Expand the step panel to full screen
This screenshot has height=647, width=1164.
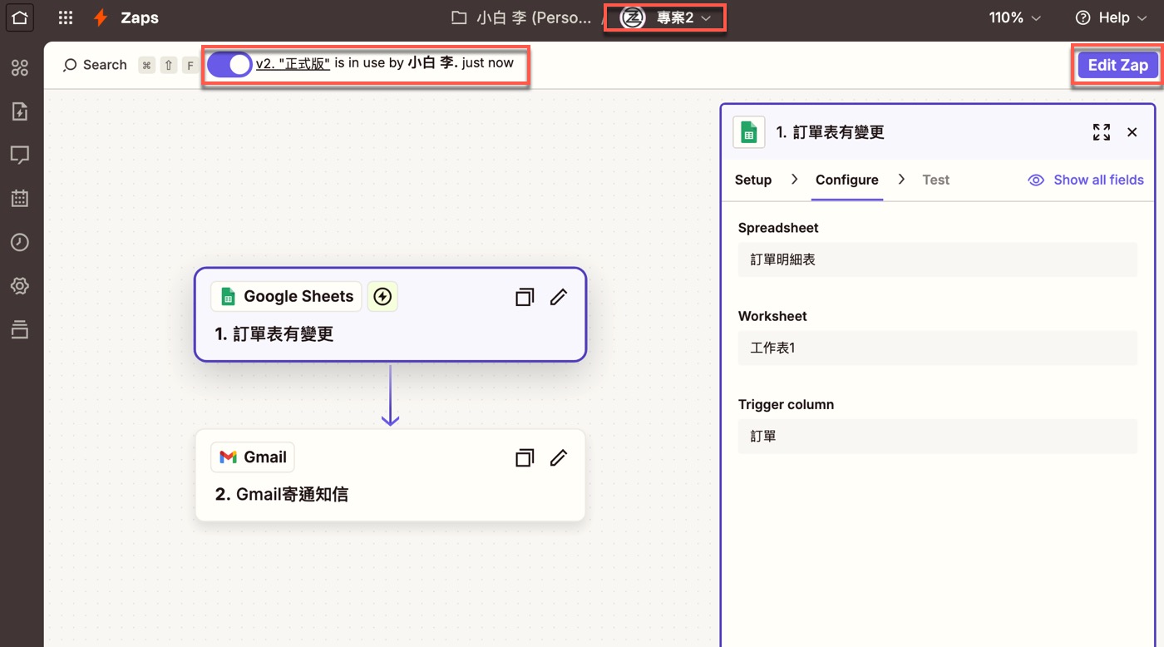[x=1102, y=132]
